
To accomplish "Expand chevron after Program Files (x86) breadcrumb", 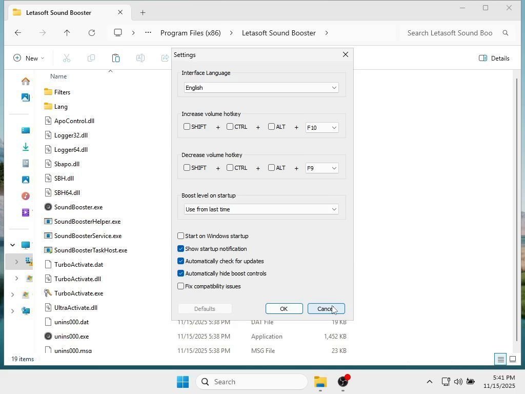I will point(231,33).
